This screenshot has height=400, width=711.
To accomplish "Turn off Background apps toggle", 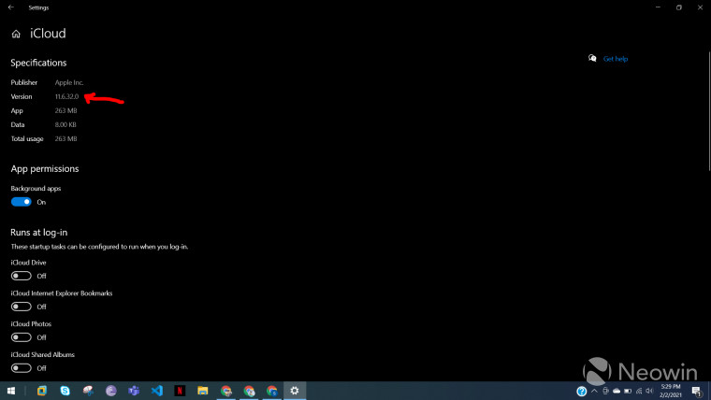I will click(21, 202).
